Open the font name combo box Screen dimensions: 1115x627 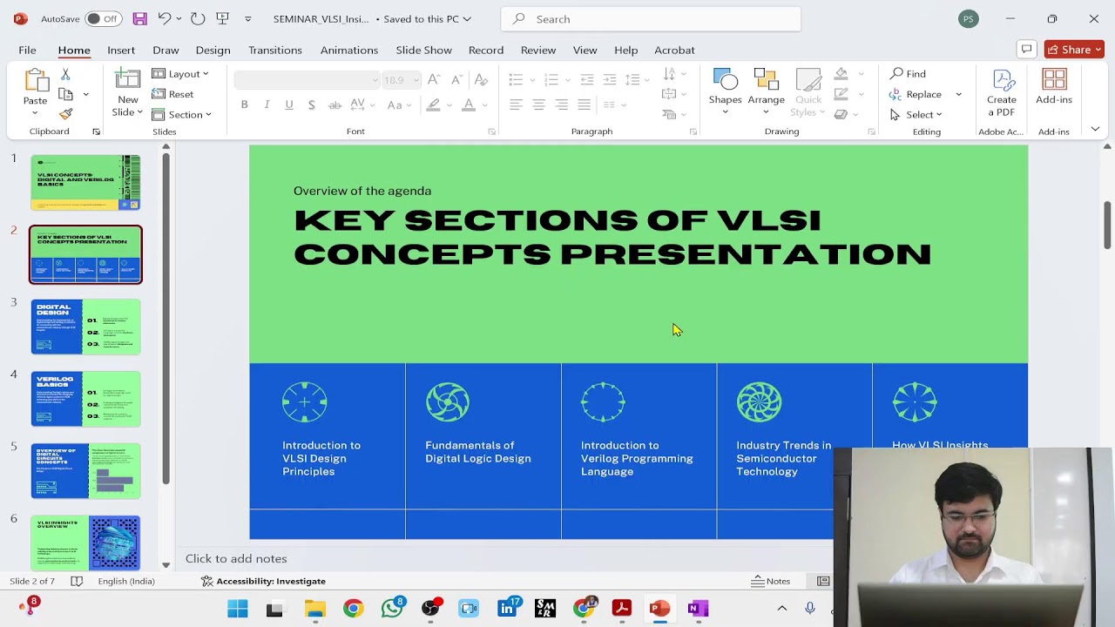click(x=307, y=80)
